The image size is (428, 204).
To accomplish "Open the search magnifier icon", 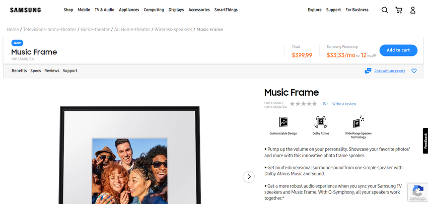I will tap(385, 10).
